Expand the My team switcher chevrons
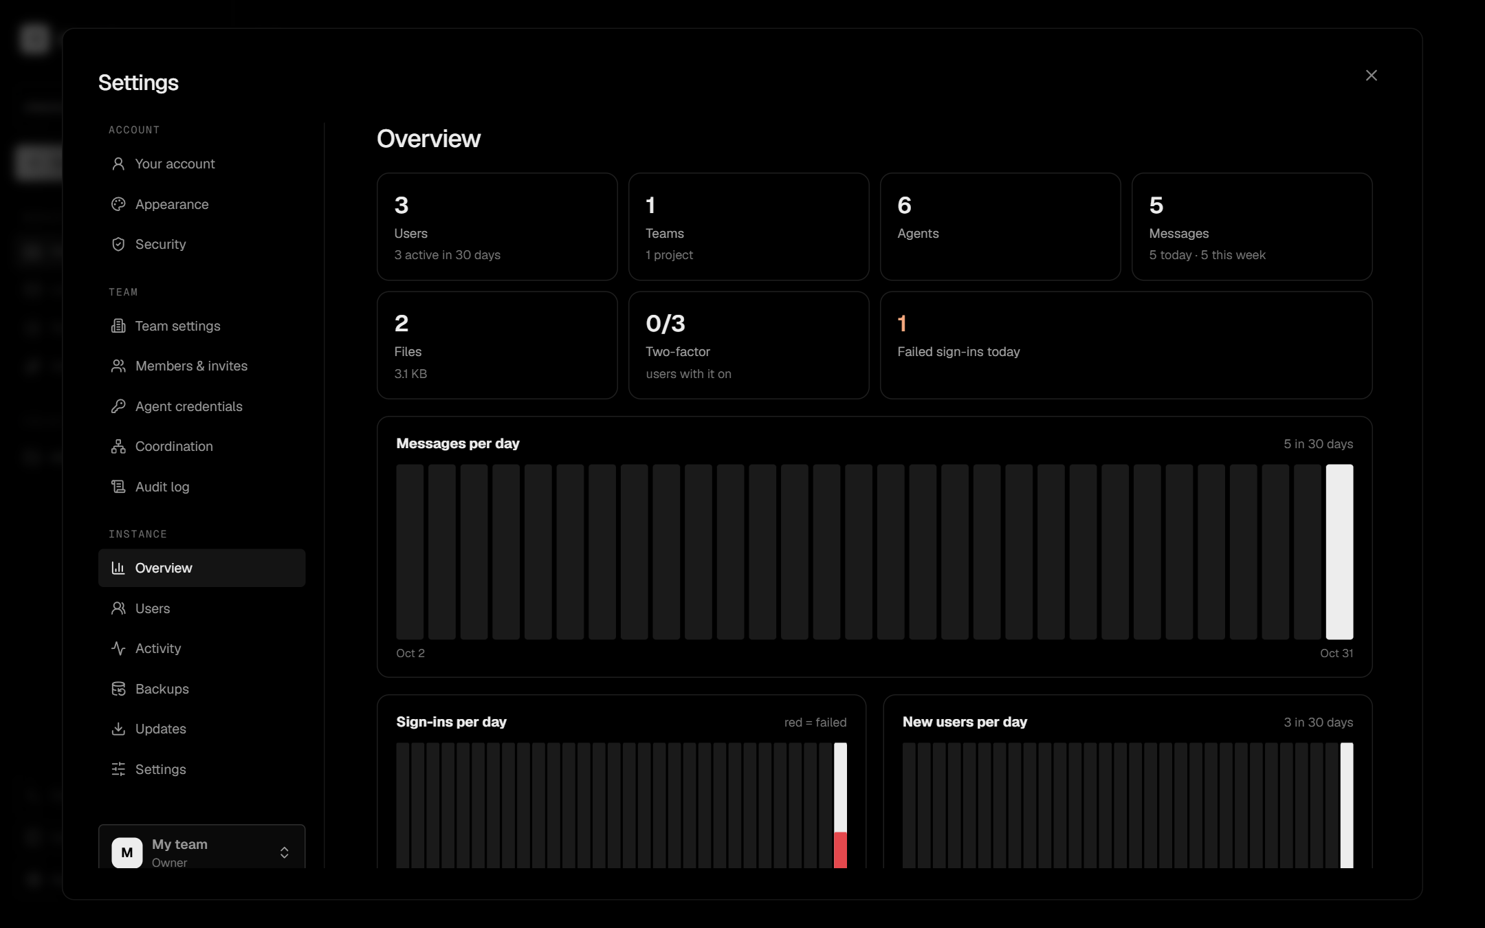 click(284, 852)
